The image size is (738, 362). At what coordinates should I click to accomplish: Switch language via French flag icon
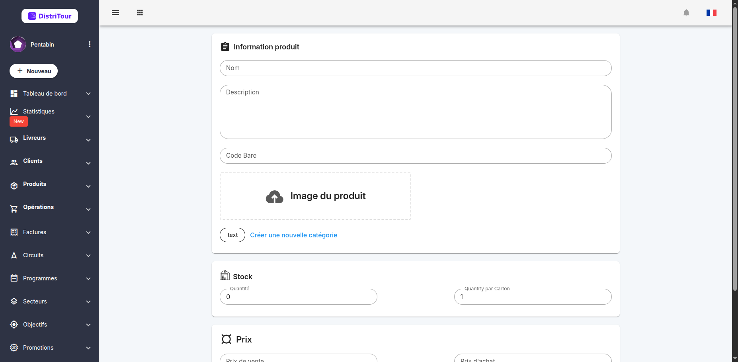(x=711, y=13)
